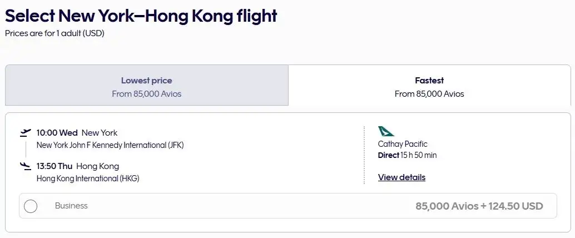
Task: Open the View details link
Action: pyautogui.click(x=401, y=177)
